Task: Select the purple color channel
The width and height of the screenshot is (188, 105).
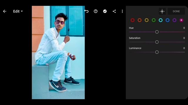Action: (174, 20)
